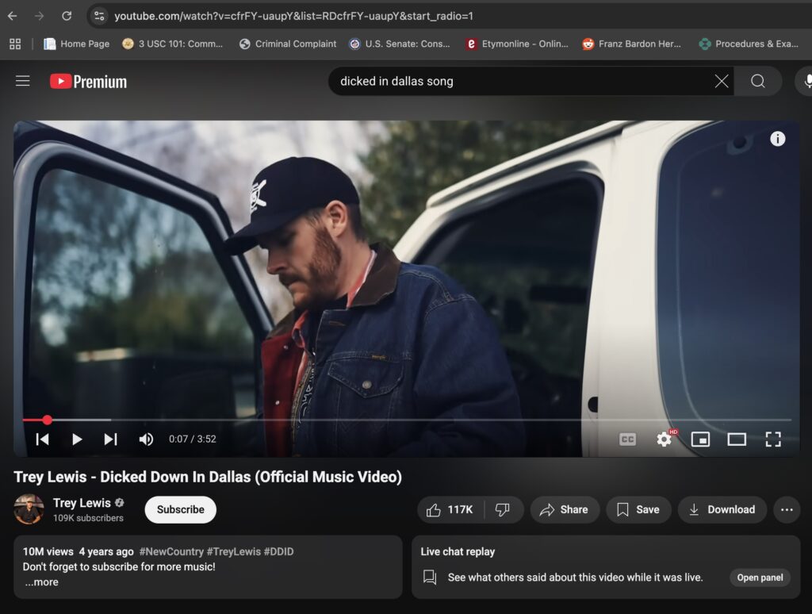Screen dimensions: 812x614
Task: Toggle closed captions on the video
Action: tap(627, 439)
